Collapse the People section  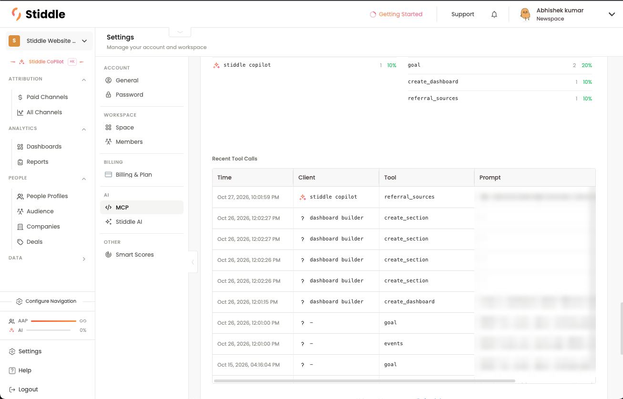click(84, 179)
